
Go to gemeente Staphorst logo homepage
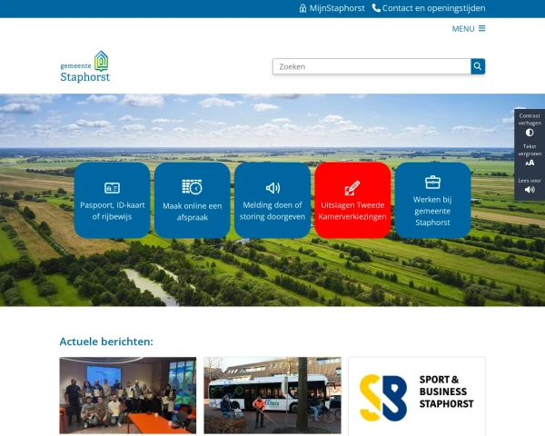(x=84, y=66)
